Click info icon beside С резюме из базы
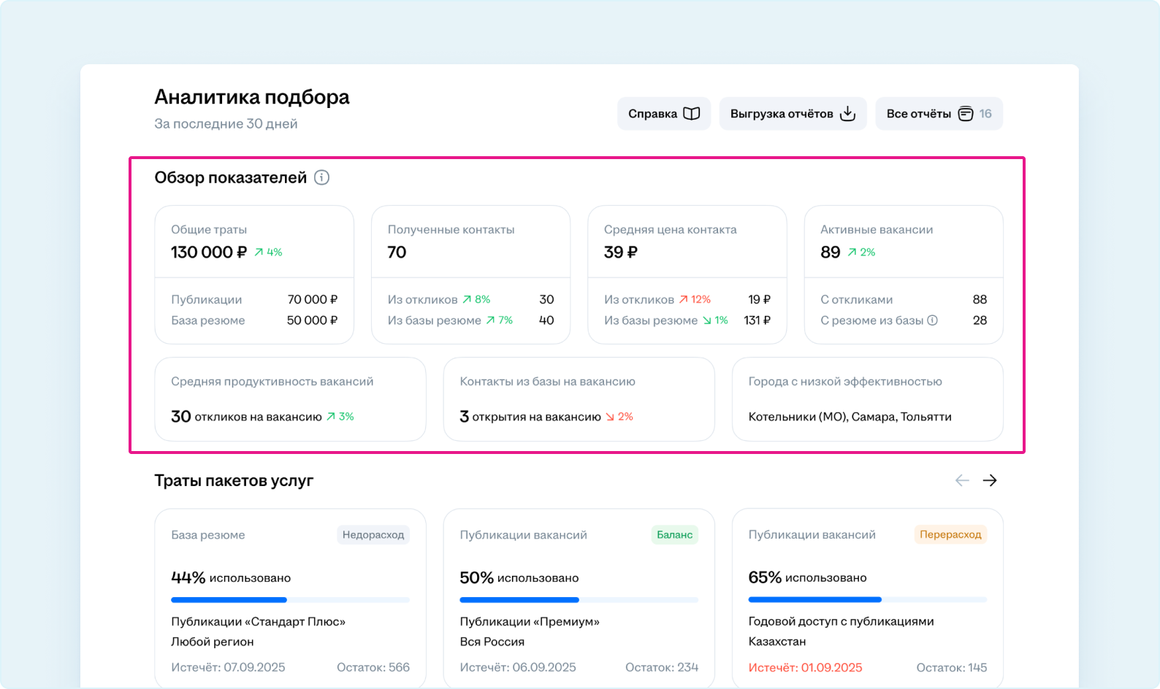This screenshot has height=689, width=1160. pos(932,320)
